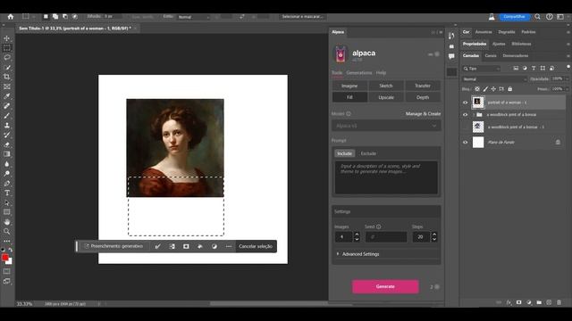
Task: Select the Type tool
Action: [7, 193]
